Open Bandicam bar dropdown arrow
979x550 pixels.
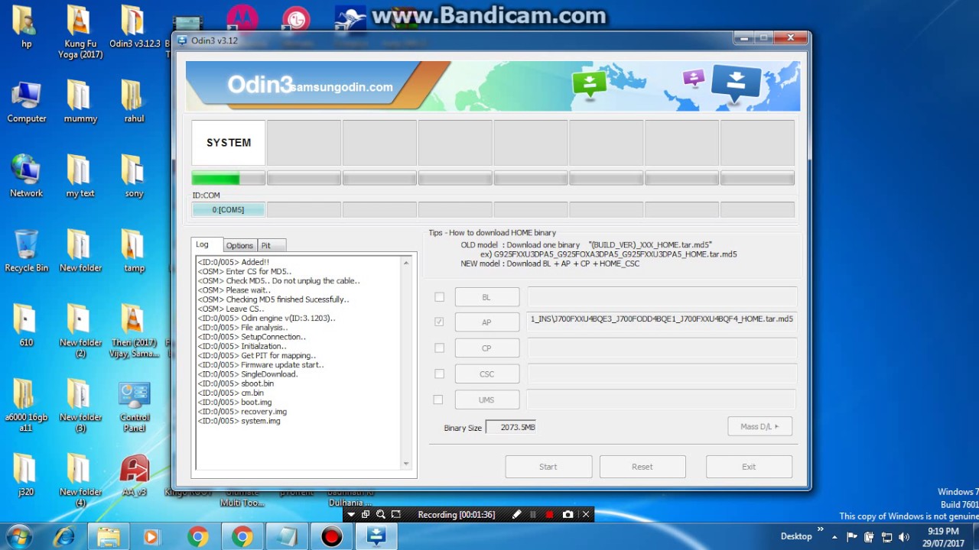tap(351, 515)
